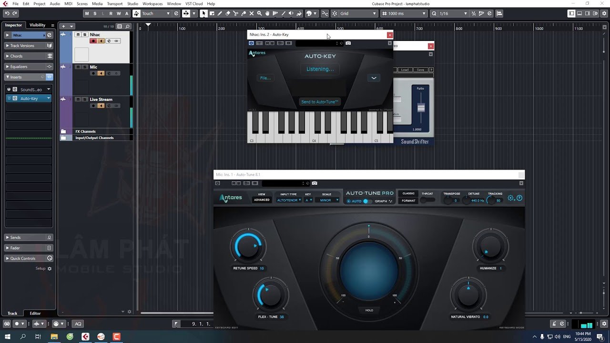The width and height of the screenshot is (610, 343).
Task: Click the Antares logo in Auto-Tune Pro
Action: click(x=230, y=197)
